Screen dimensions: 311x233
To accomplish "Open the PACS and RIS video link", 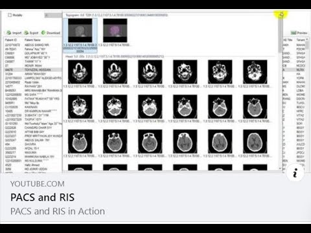I will coord(43,197).
